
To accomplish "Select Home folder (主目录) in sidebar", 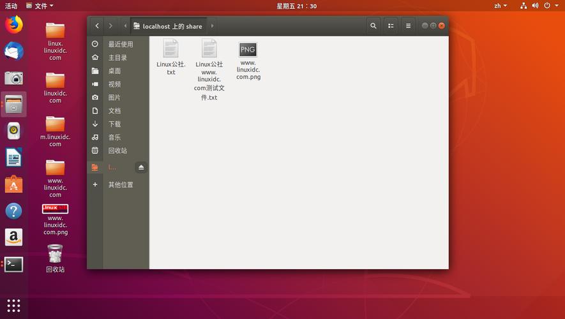I will pyautogui.click(x=117, y=57).
